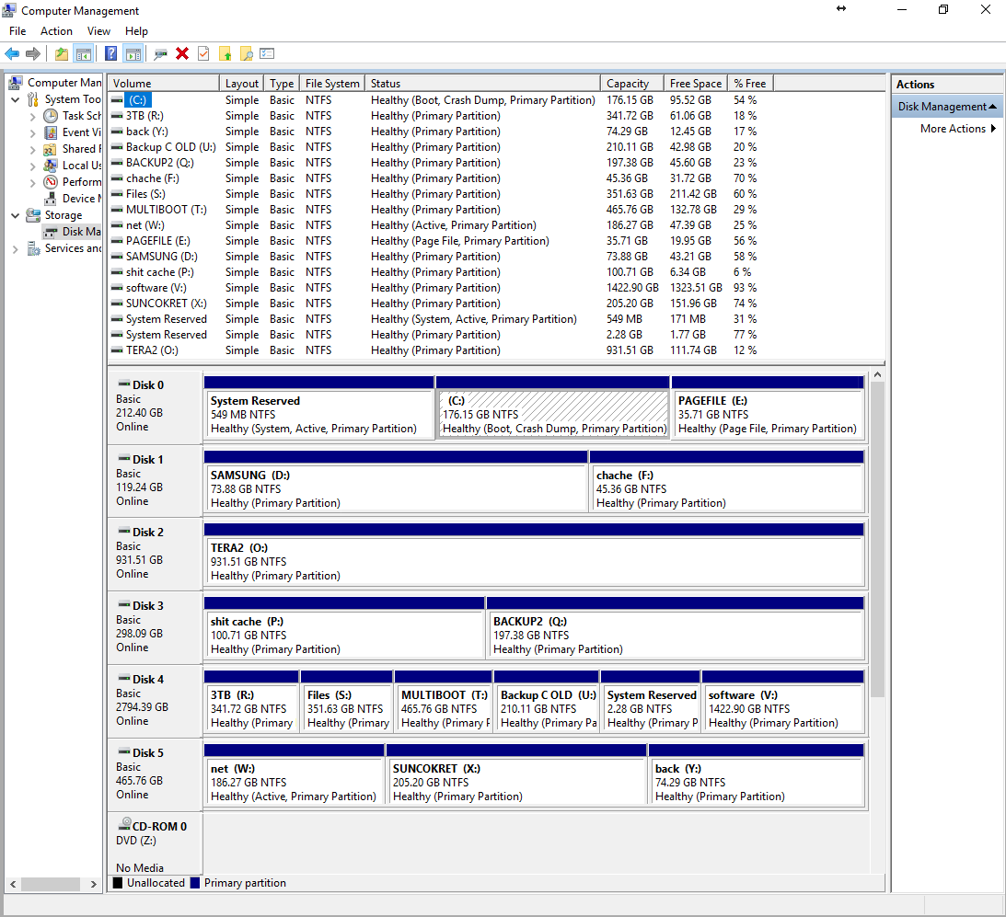Click the Disk 0 drive icon
Image resolution: width=1006 pixels, height=917 pixels.
124,384
